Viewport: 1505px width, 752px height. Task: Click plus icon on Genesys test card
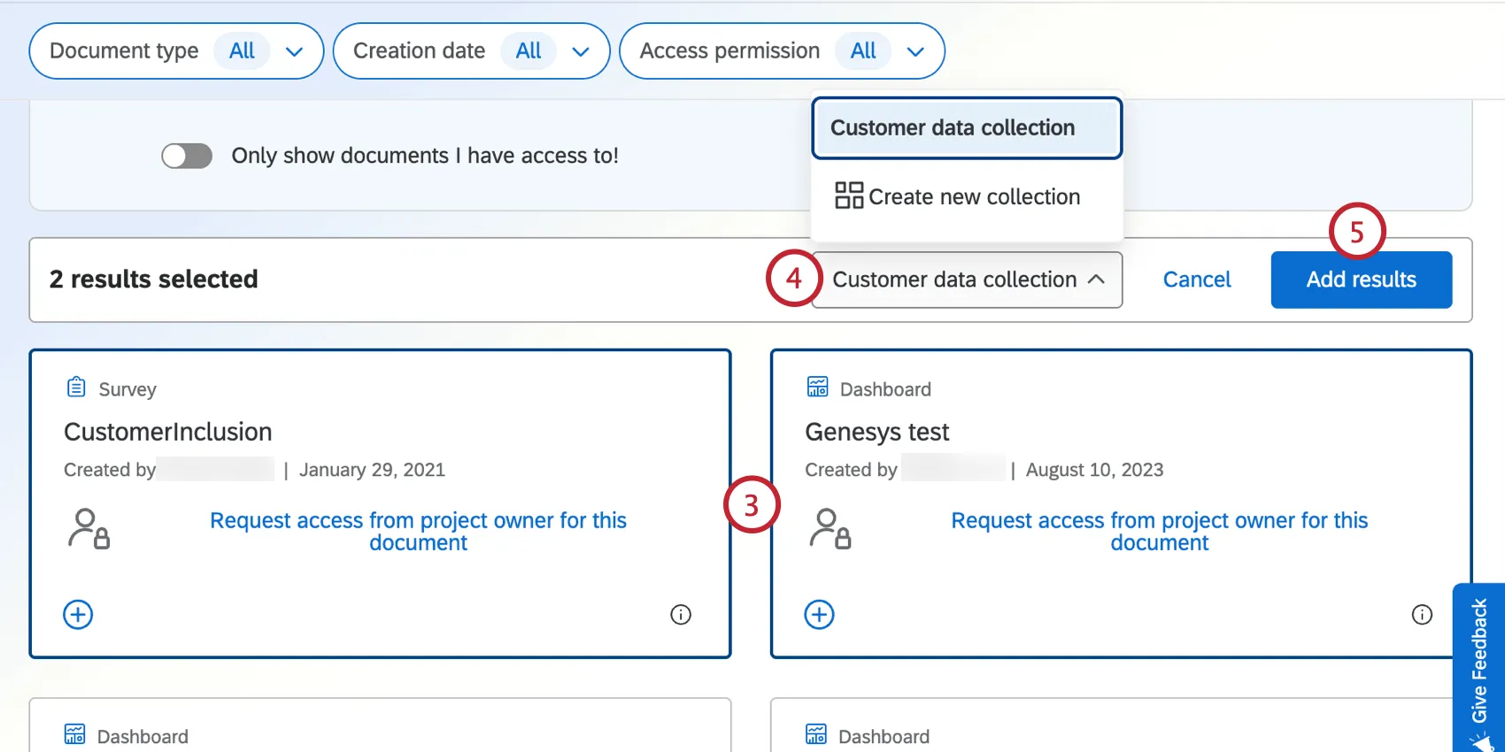click(819, 615)
